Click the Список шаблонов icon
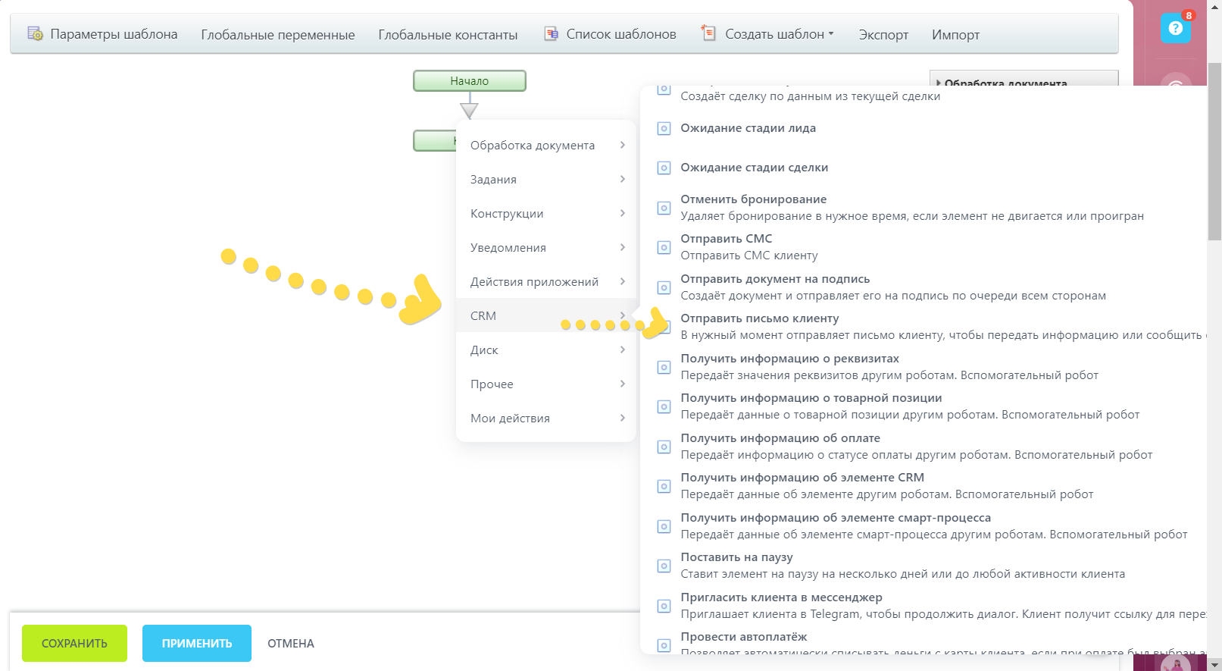The width and height of the screenshot is (1222, 671). tap(552, 34)
